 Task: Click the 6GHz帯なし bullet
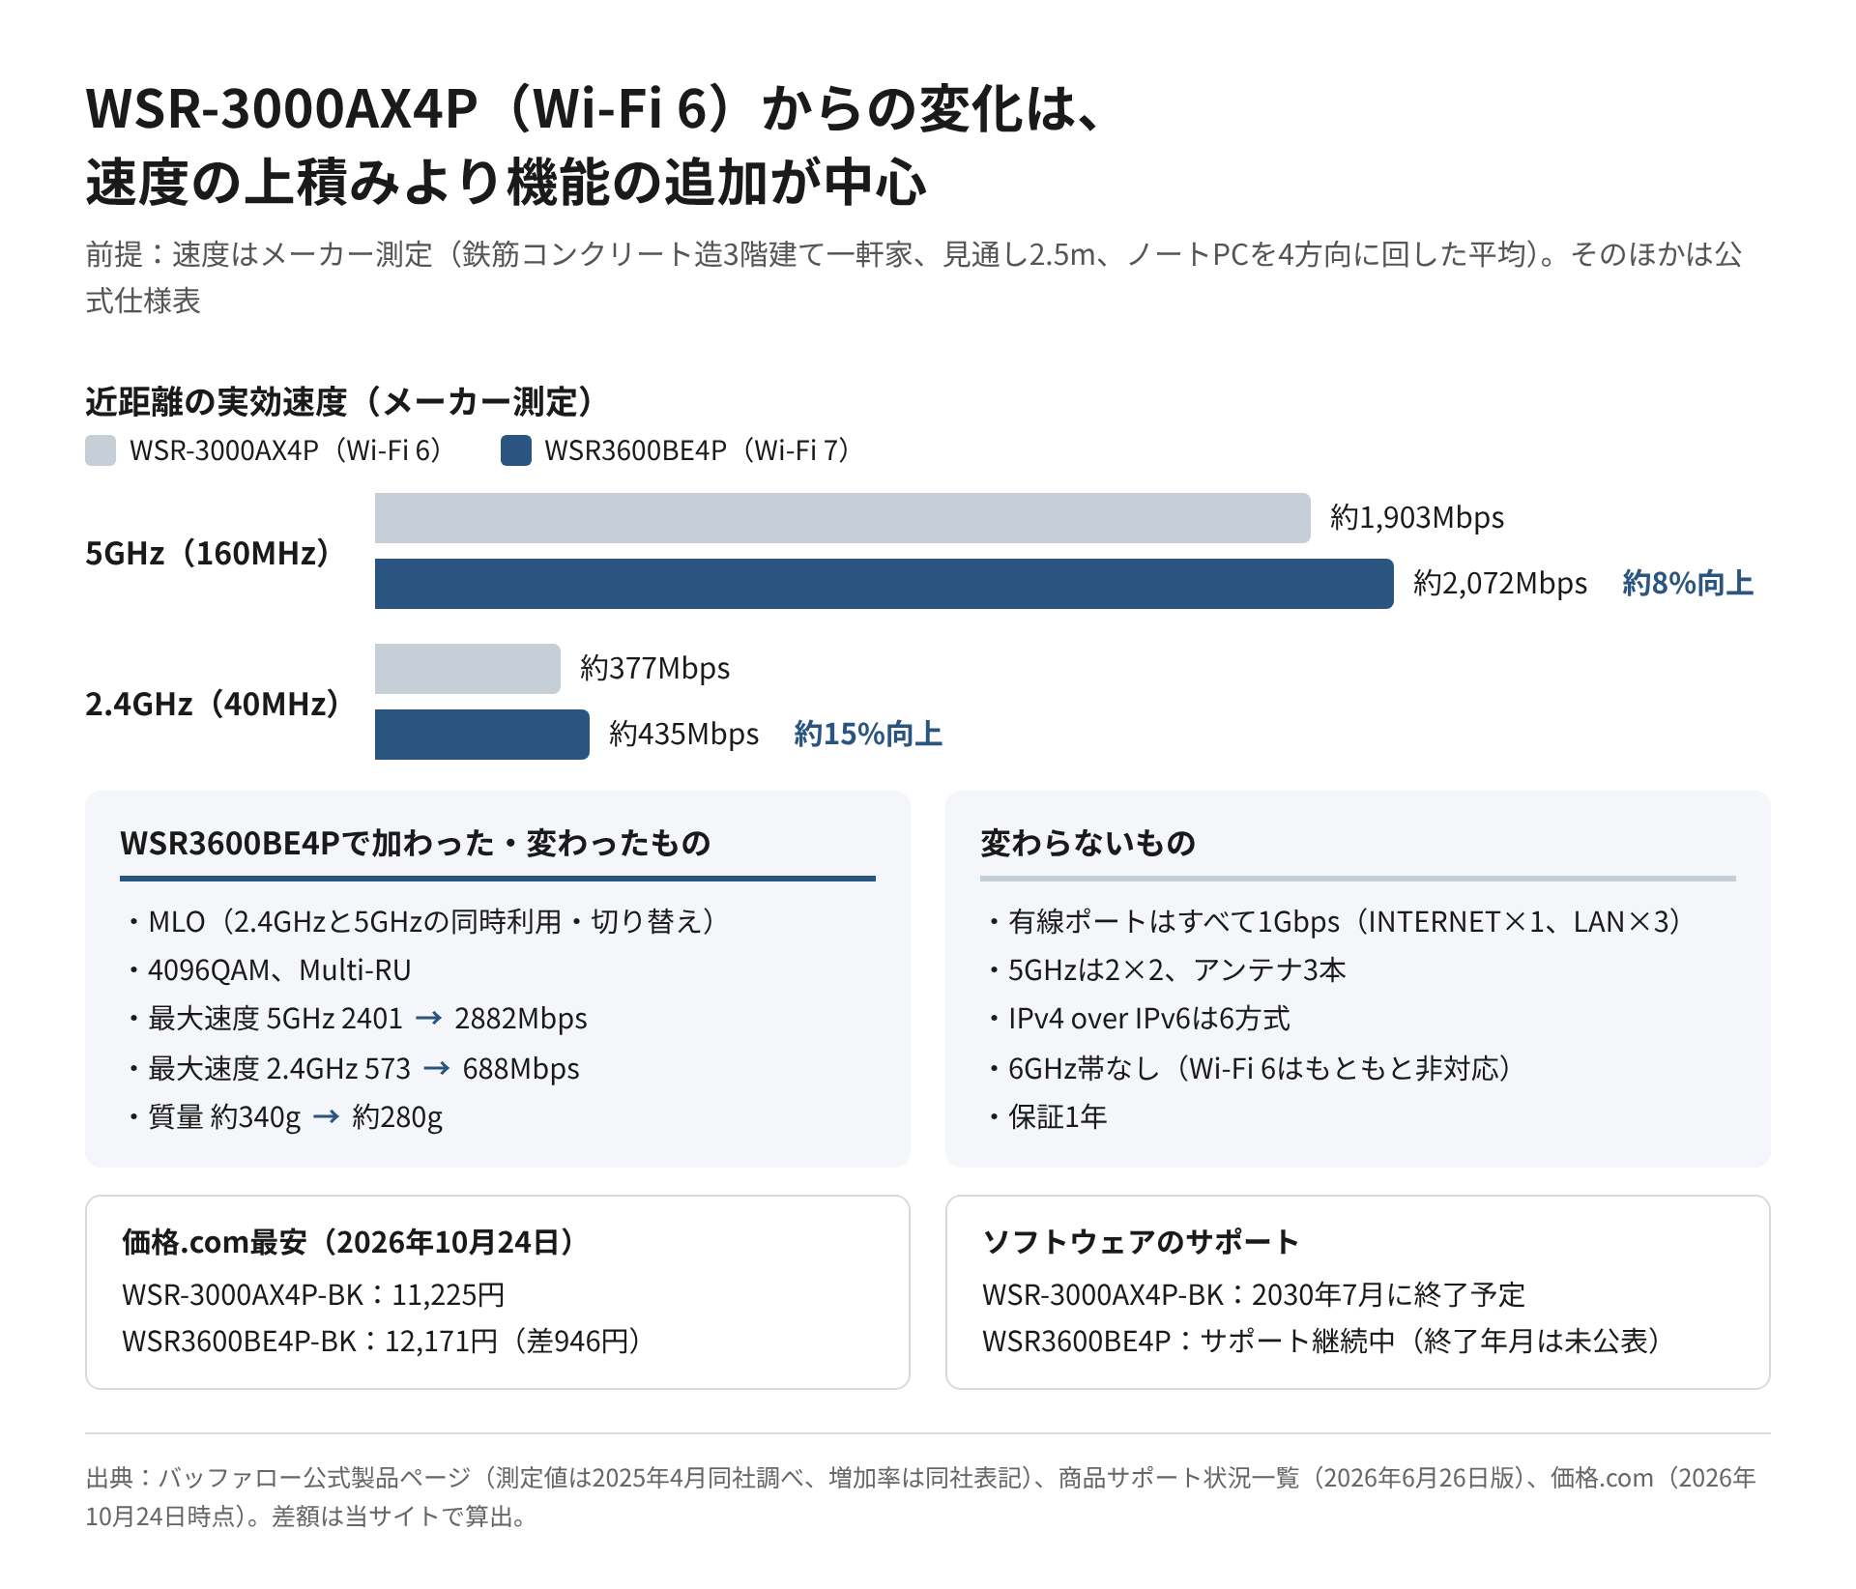(x=1253, y=1069)
